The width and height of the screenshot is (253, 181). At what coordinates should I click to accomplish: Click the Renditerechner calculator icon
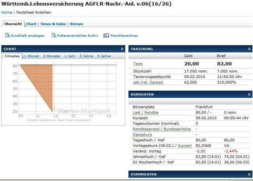point(106,35)
